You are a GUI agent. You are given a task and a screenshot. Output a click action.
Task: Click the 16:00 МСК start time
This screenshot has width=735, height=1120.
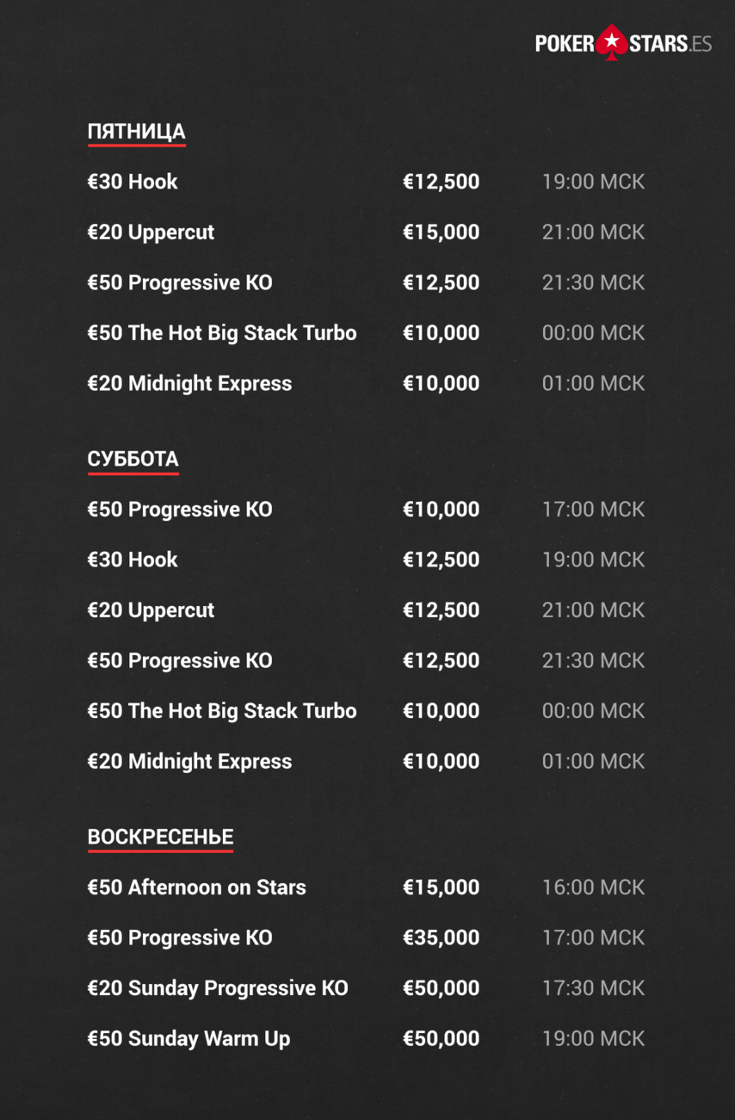click(593, 888)
